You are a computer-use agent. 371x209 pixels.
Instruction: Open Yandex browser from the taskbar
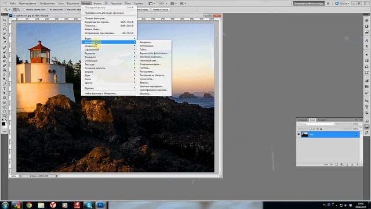pyautogui.click(x=53, y=205)
